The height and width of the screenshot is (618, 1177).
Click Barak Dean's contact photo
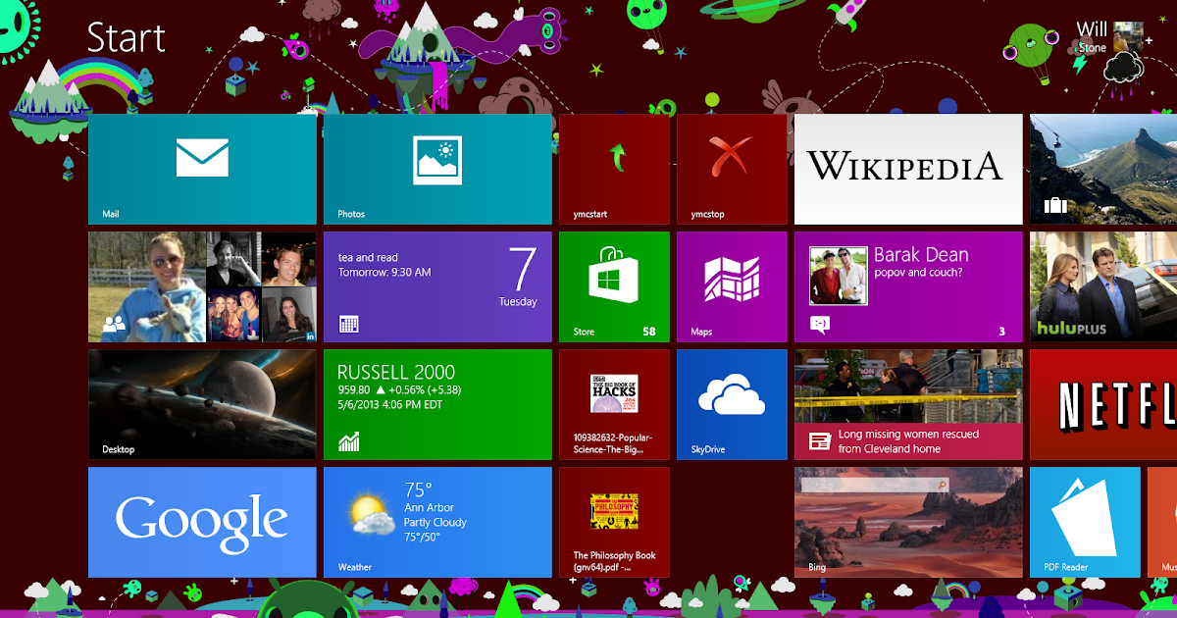pyautogui.click(x=839, y=277)
